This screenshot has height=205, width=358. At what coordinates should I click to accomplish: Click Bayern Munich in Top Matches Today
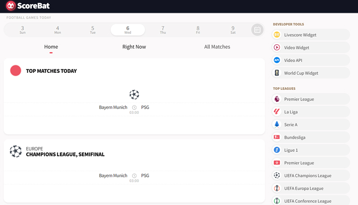click(113, 107)
